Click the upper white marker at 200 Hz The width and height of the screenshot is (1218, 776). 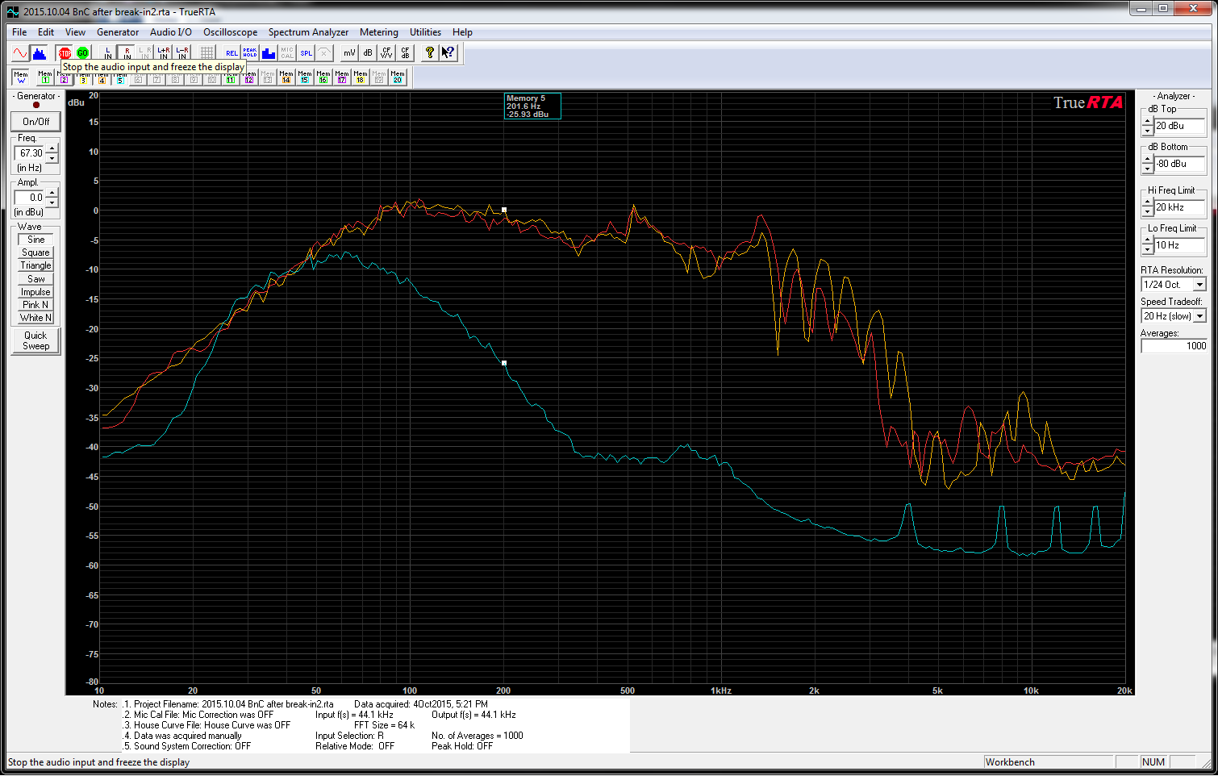504,210
